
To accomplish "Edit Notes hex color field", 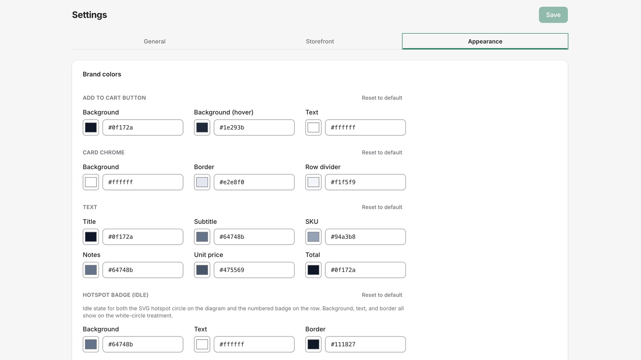I will tap(143, 270).
